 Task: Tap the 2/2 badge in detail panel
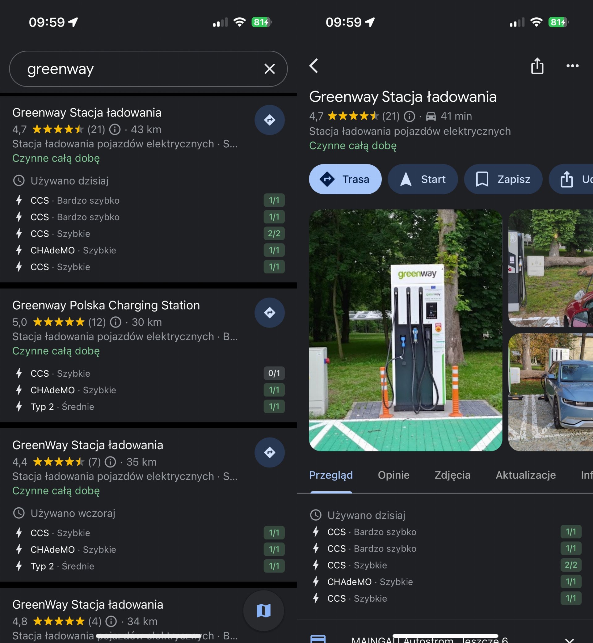(x=571, y=565)
